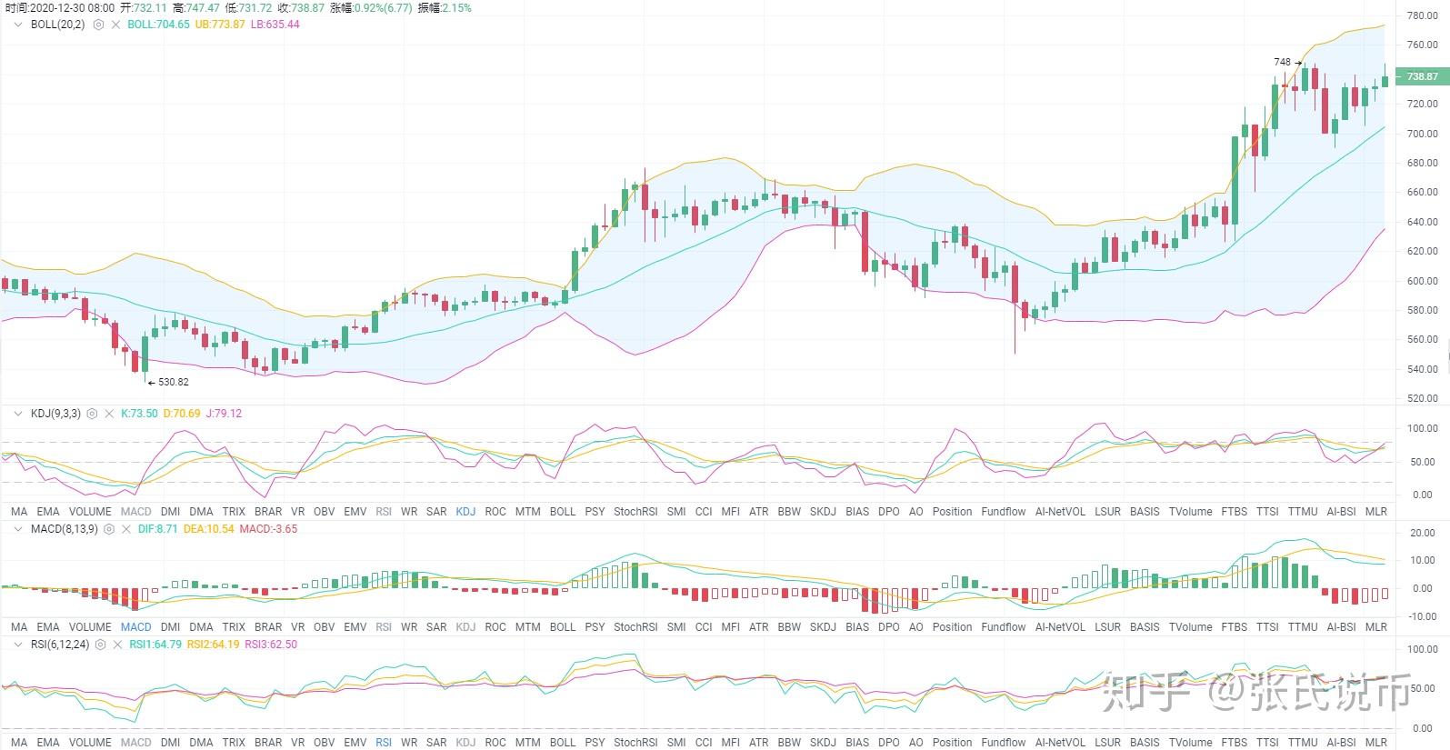The image size is (1450, 750).
Task: Select AI-NetVOL in the KDJ panel's tab row
Action: (x=1060, y=512)
